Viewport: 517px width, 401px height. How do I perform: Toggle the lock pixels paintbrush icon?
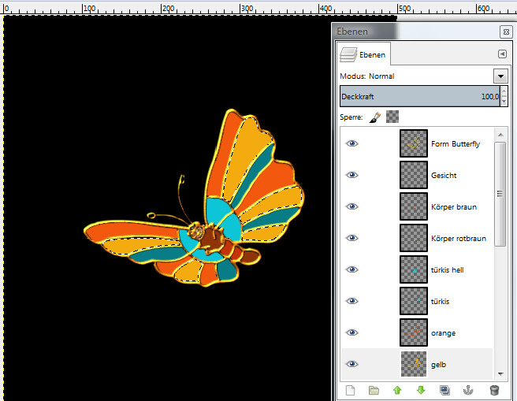(x=375, y=117)
